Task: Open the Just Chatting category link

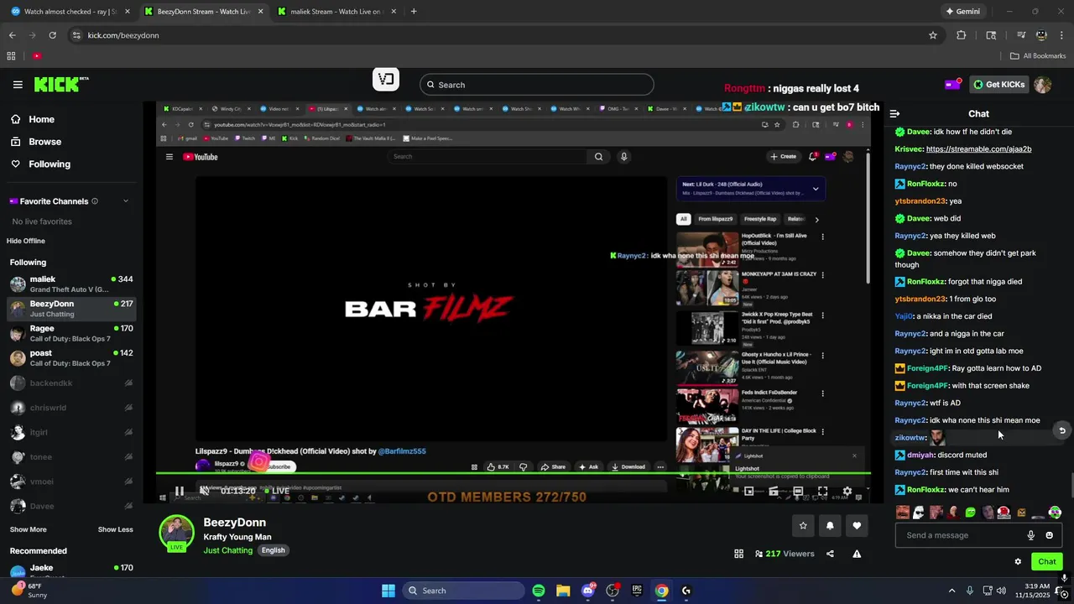Action: [227, 550]
